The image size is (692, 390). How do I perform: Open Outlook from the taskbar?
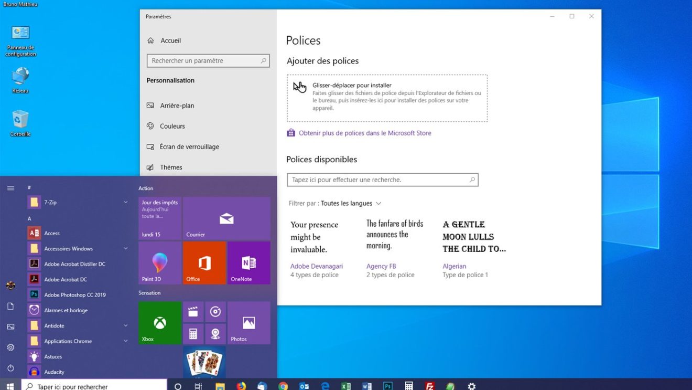pos(304,386)
